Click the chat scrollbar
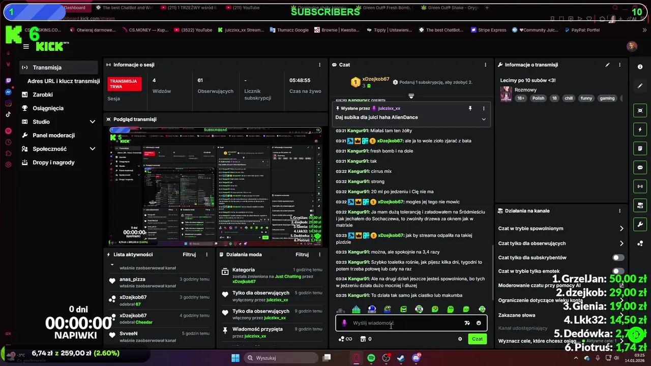 [492, 273]
